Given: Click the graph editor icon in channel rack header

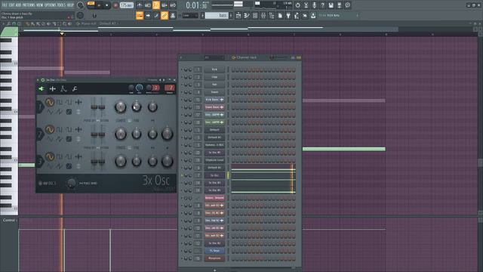Looking at the screenshot, I should click(293, 57).
